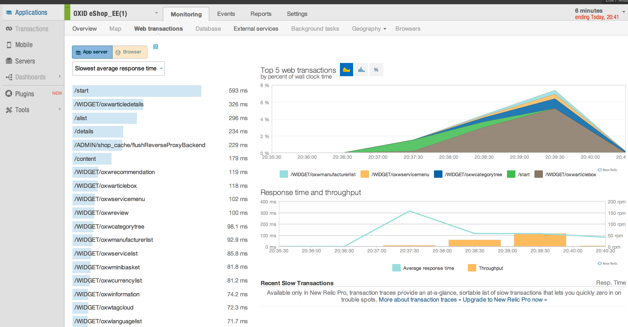Click New Relic logo under top chart
The image size is (628, 327).
click(608, 170)
